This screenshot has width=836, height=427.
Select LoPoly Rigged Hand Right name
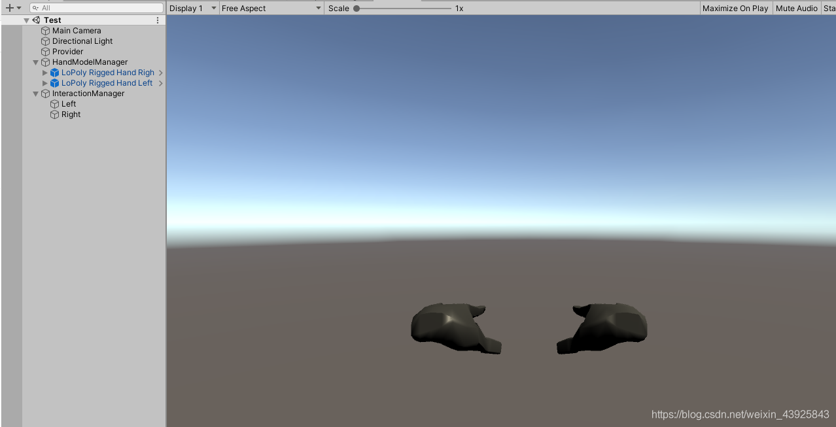(x=108, y=73)
